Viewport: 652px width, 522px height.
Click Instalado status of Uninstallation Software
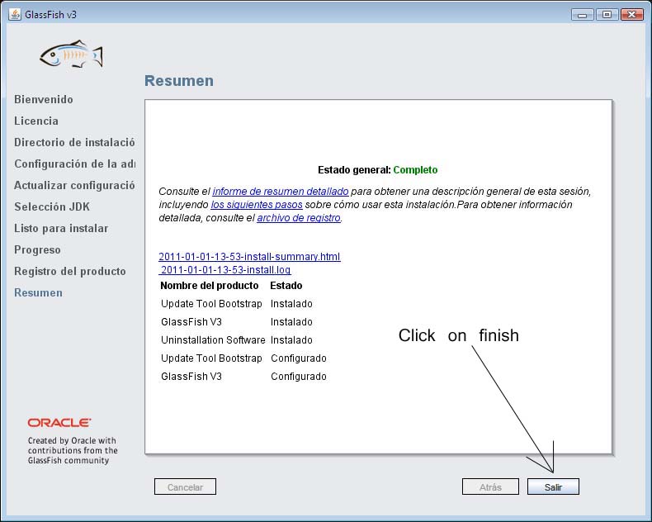(x=291, y=340)
